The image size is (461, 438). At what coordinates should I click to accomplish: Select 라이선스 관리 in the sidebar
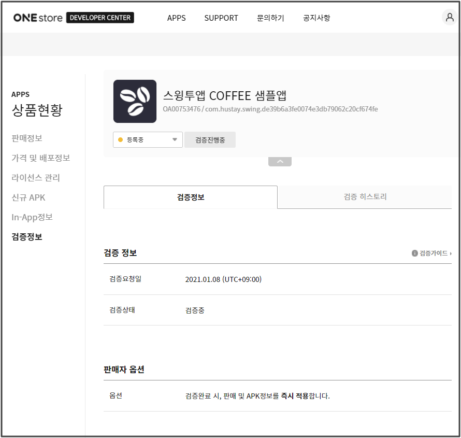click(36, 178)
